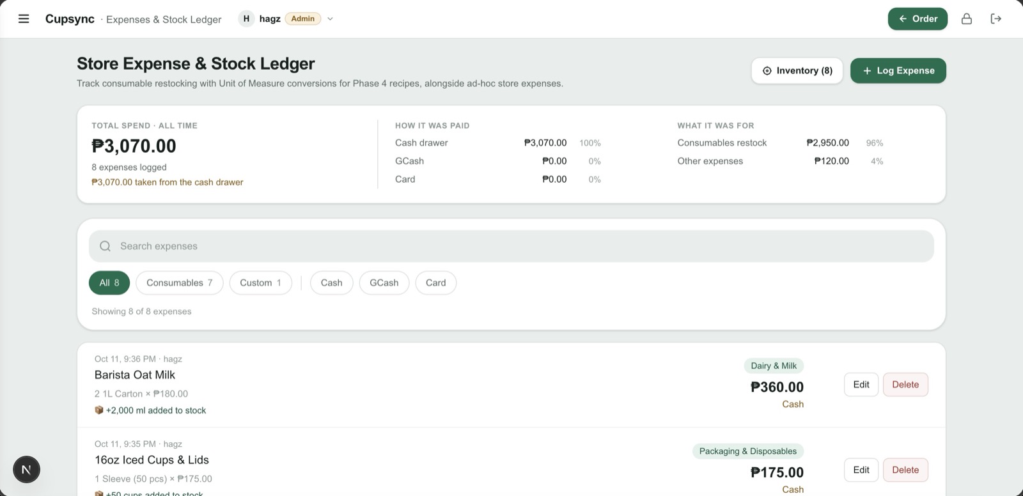Viewport: 1023px width, 496px height.
Task: Click the 16oz Iced Cups & Lids title
Action: [152, 460]
